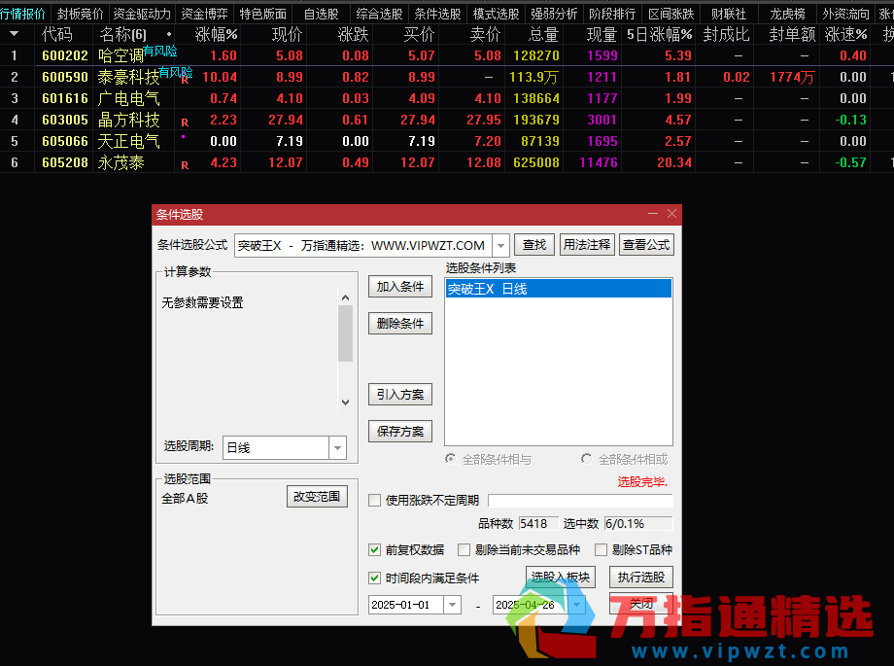The image size is (894, 666).
Task: Click the scroll-down arrow in 计算参数 panel
Action: [x=345, y=403]
